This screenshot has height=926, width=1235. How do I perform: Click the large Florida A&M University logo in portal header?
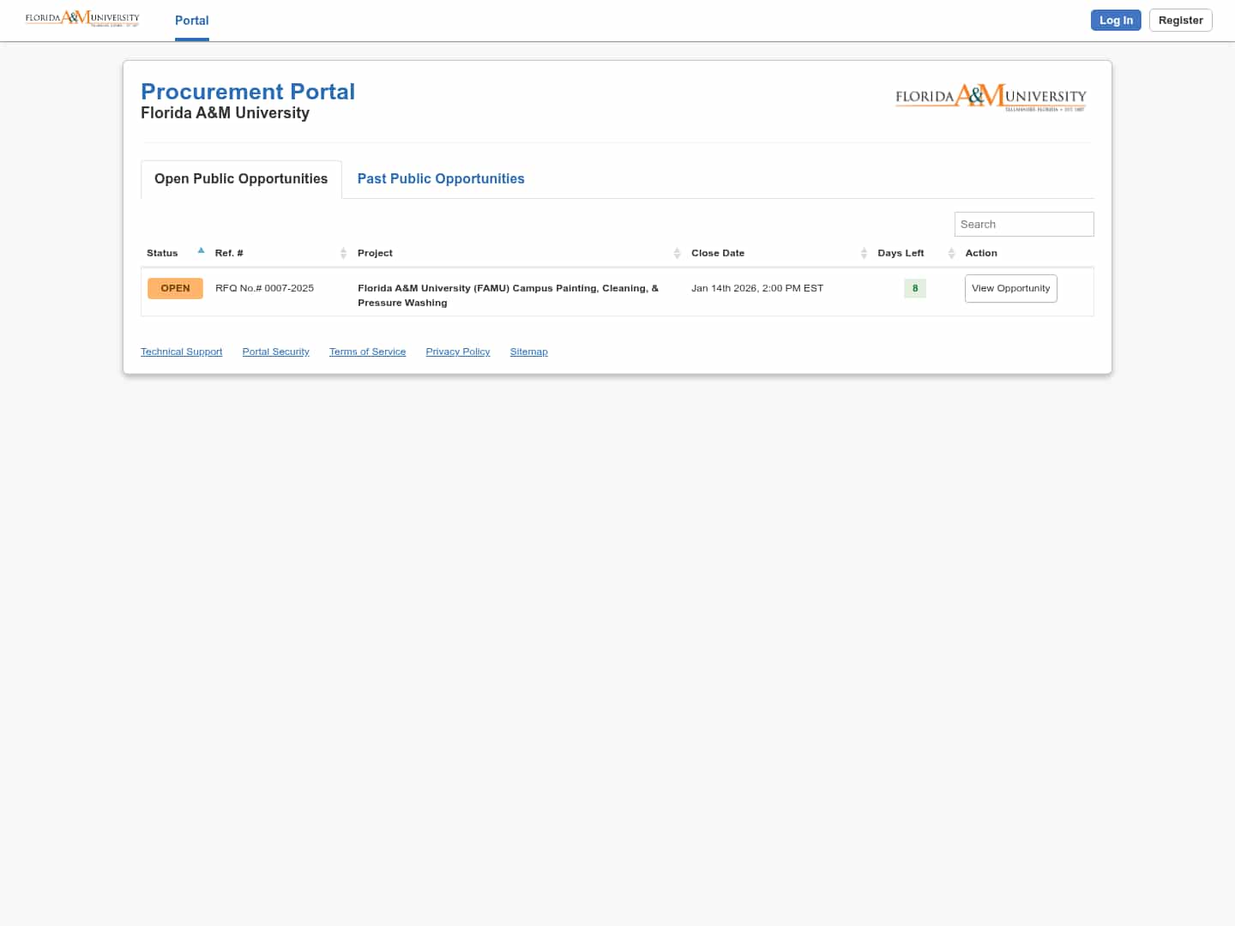click(991, 98)
